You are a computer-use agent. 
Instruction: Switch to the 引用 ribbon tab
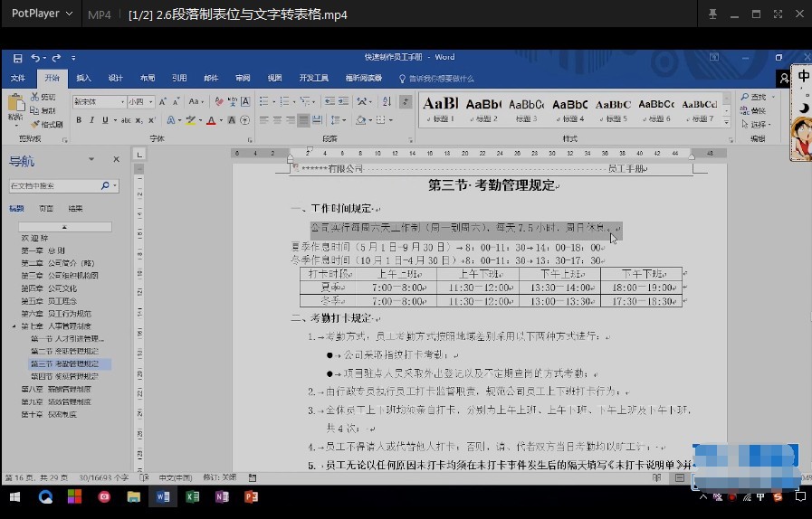(179, 78)
